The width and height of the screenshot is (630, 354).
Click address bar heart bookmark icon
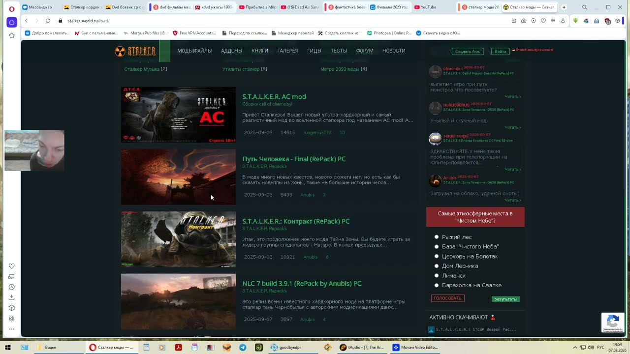543,21
